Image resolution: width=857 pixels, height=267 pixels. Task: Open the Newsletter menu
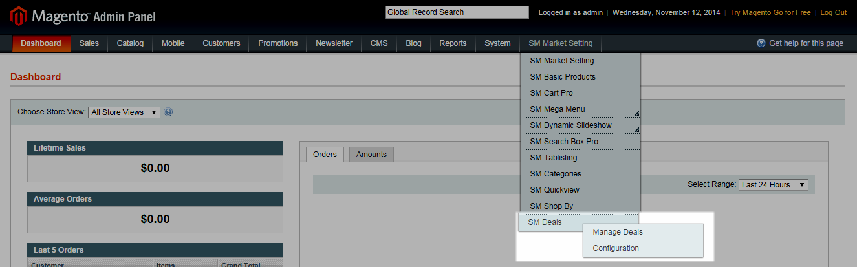tap(334, 43)
